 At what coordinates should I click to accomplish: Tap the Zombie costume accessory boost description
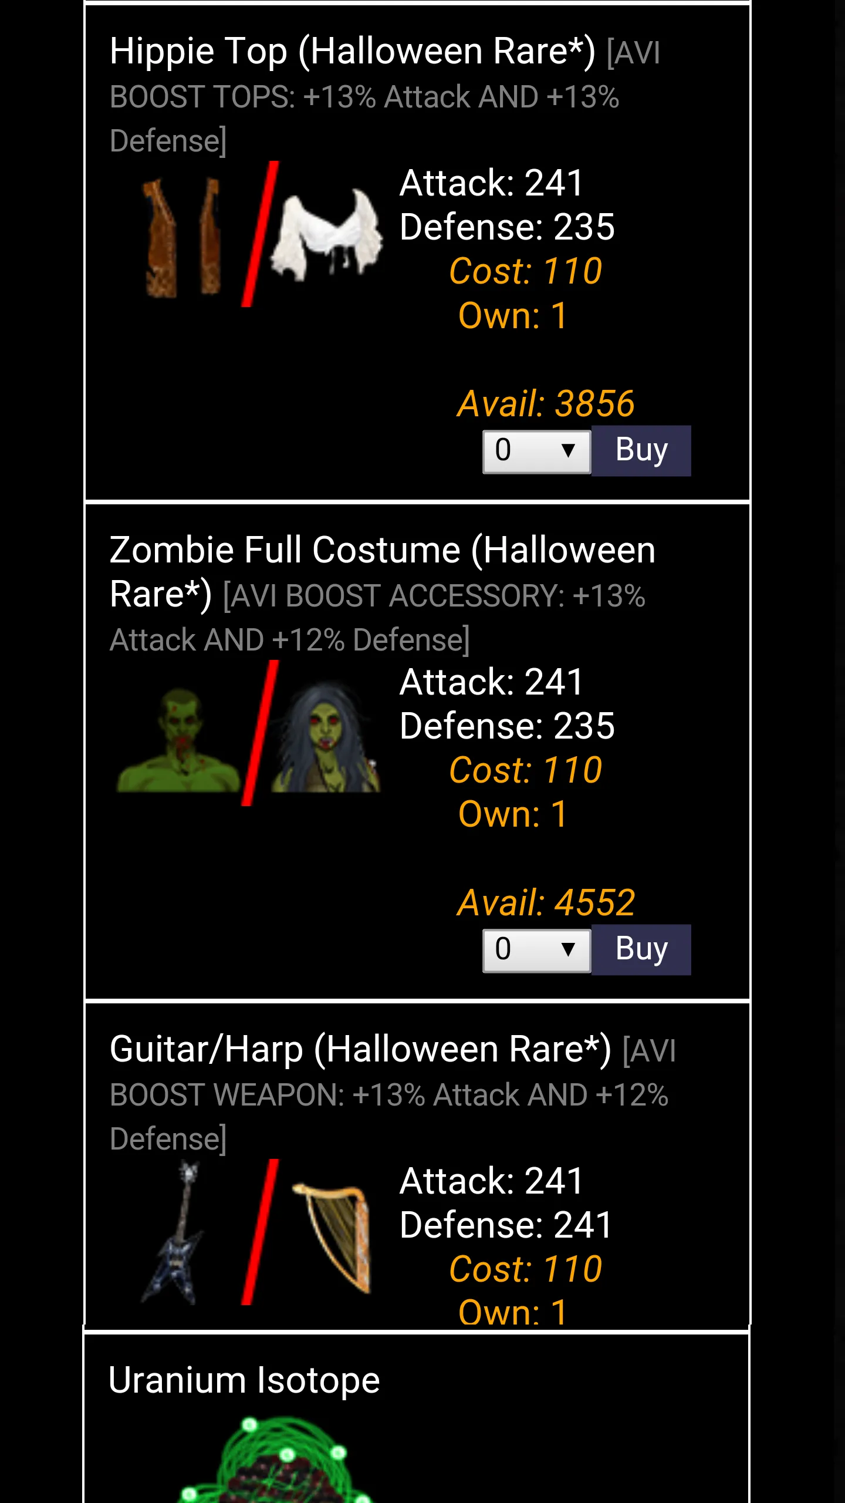pyautogui.click(x=378, y=618)
